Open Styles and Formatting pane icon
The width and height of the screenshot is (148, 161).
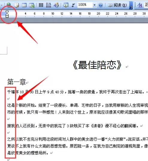tap(140, 5)
